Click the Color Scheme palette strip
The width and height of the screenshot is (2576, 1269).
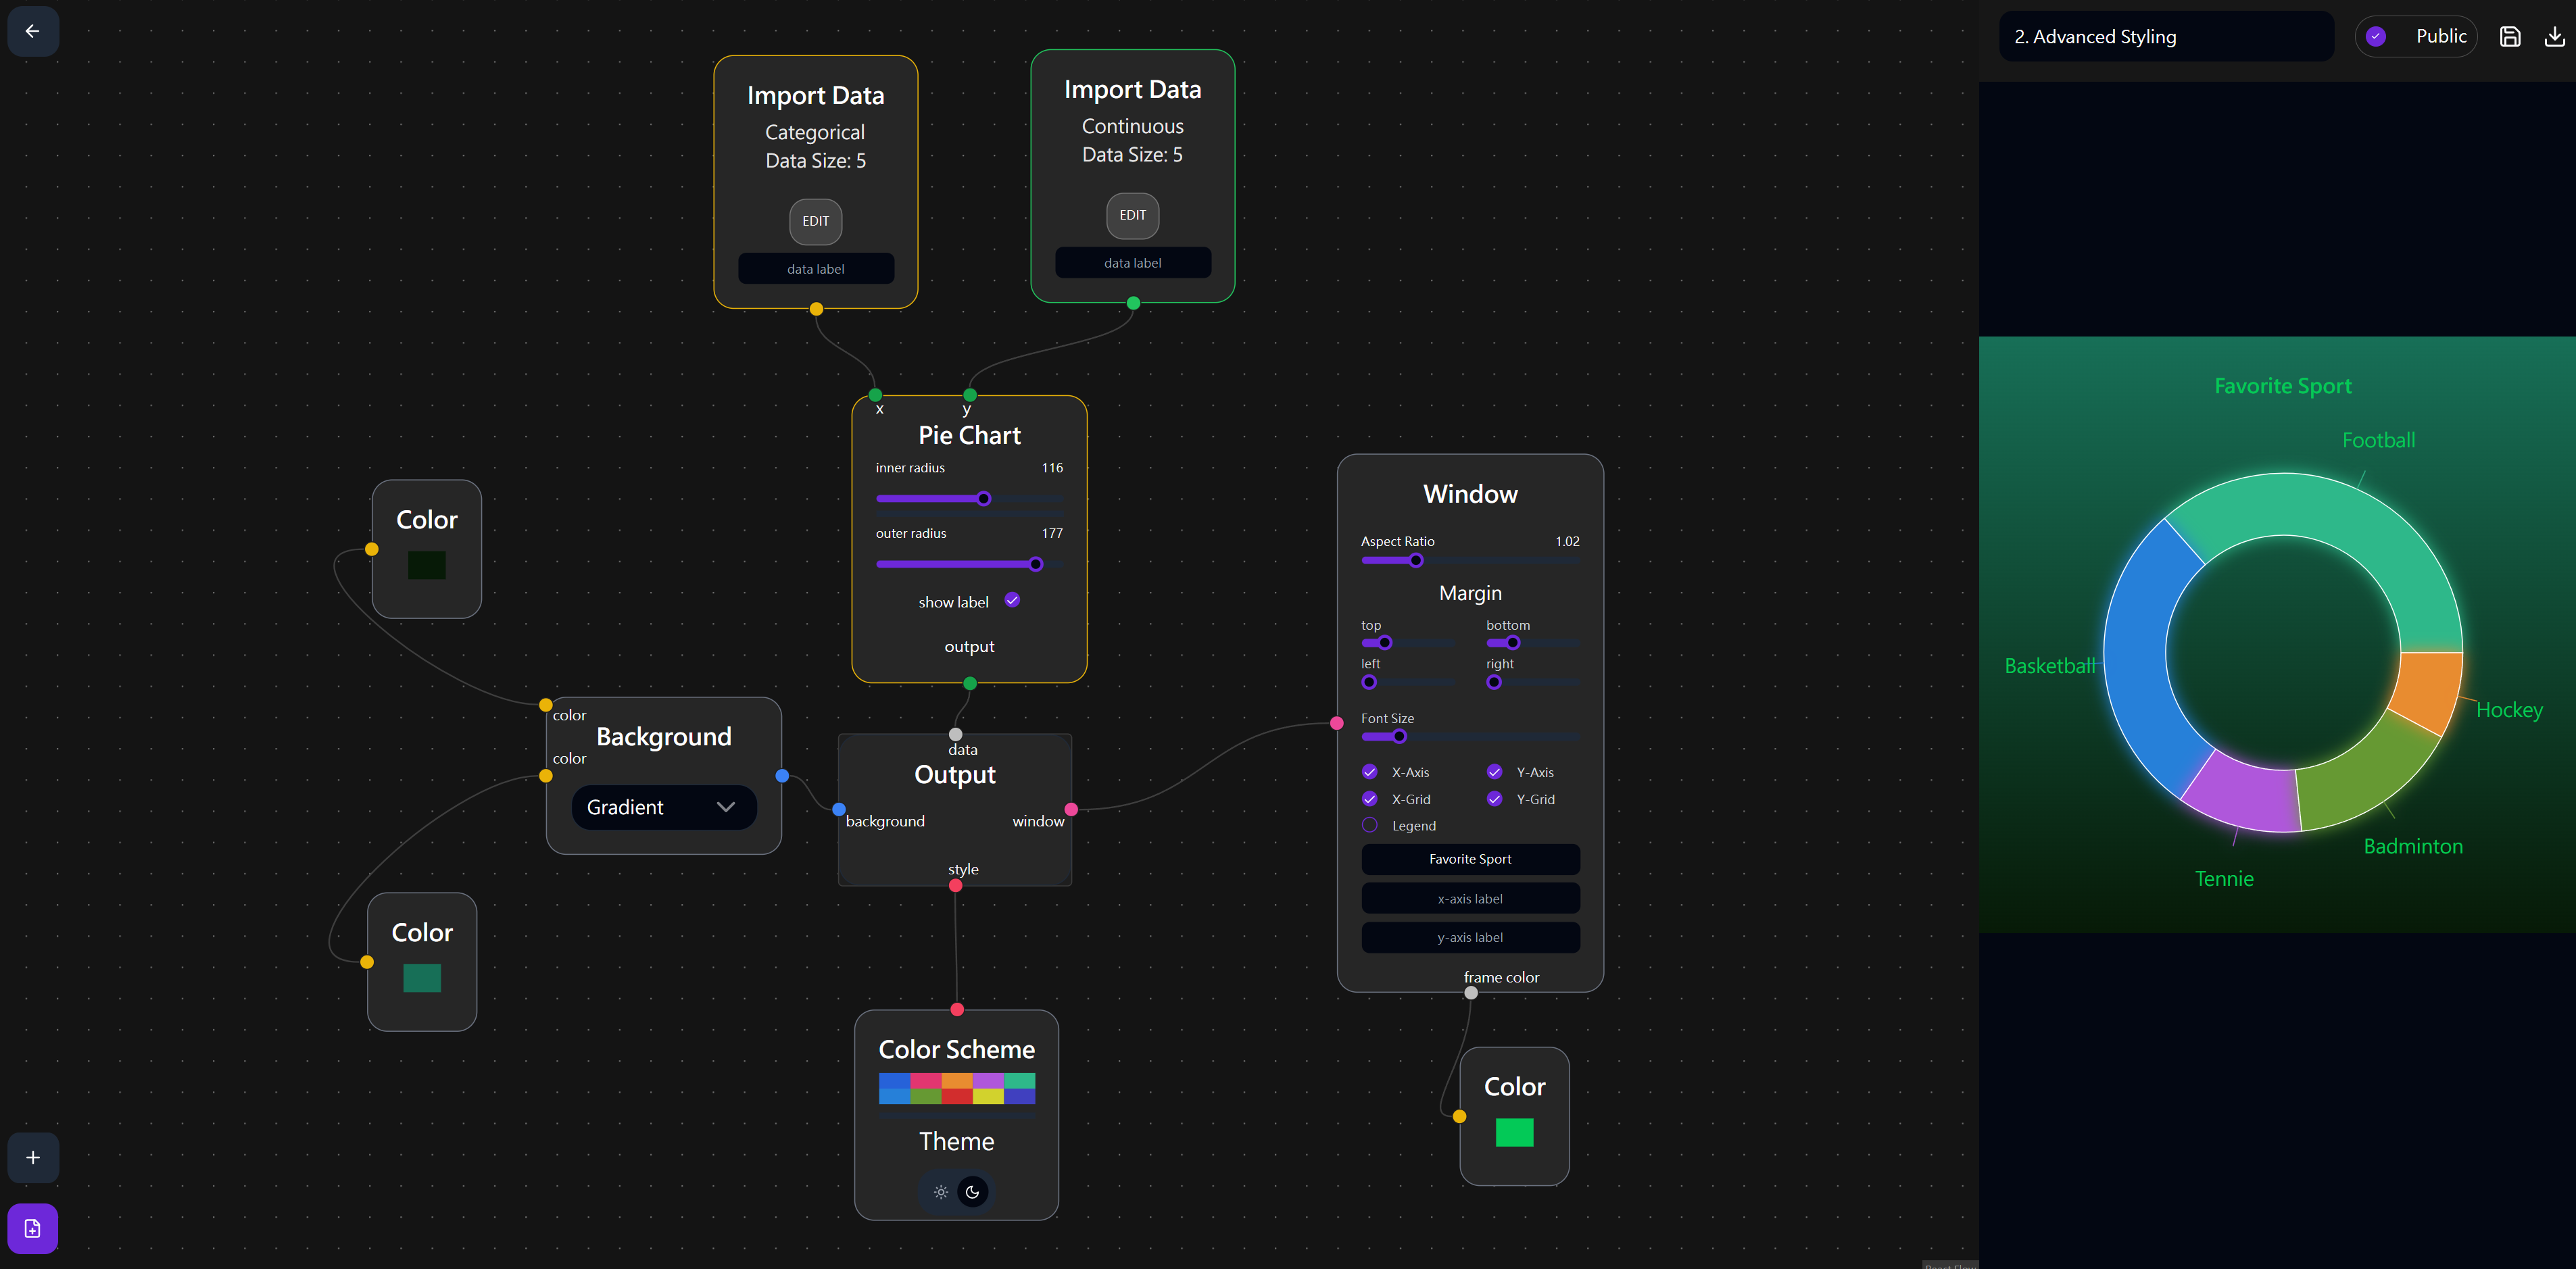point(956,1088)
